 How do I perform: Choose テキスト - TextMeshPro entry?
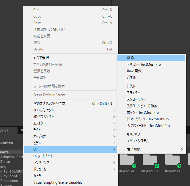[x=151, y=64]
